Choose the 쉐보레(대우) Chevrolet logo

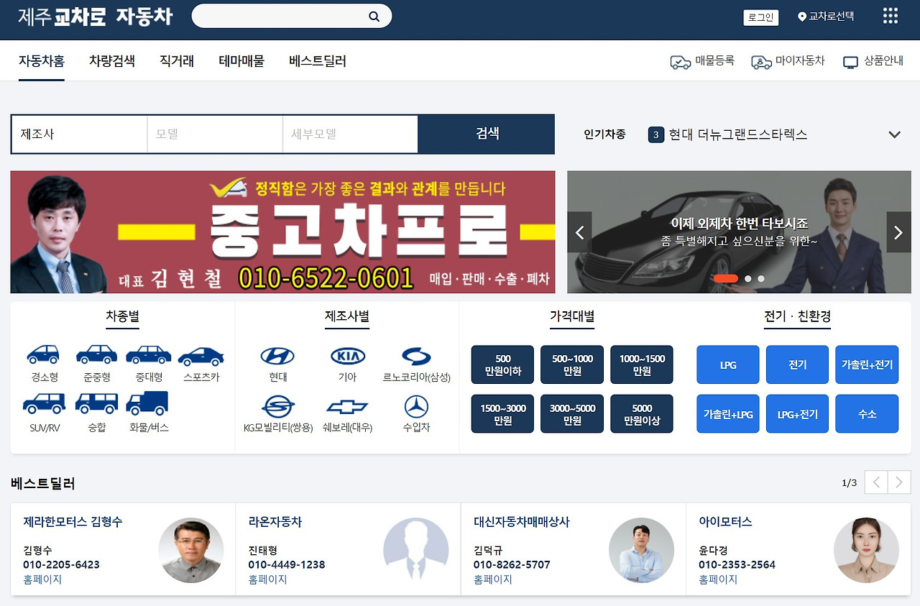coord(347,408)
